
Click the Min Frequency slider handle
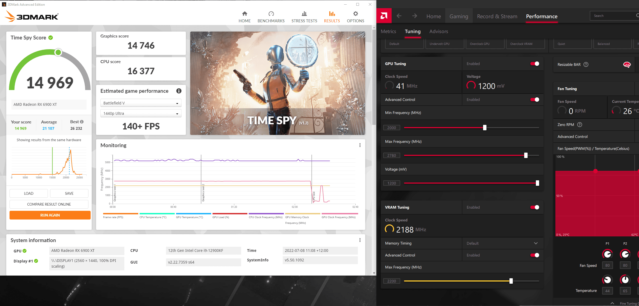click(485, 128)
